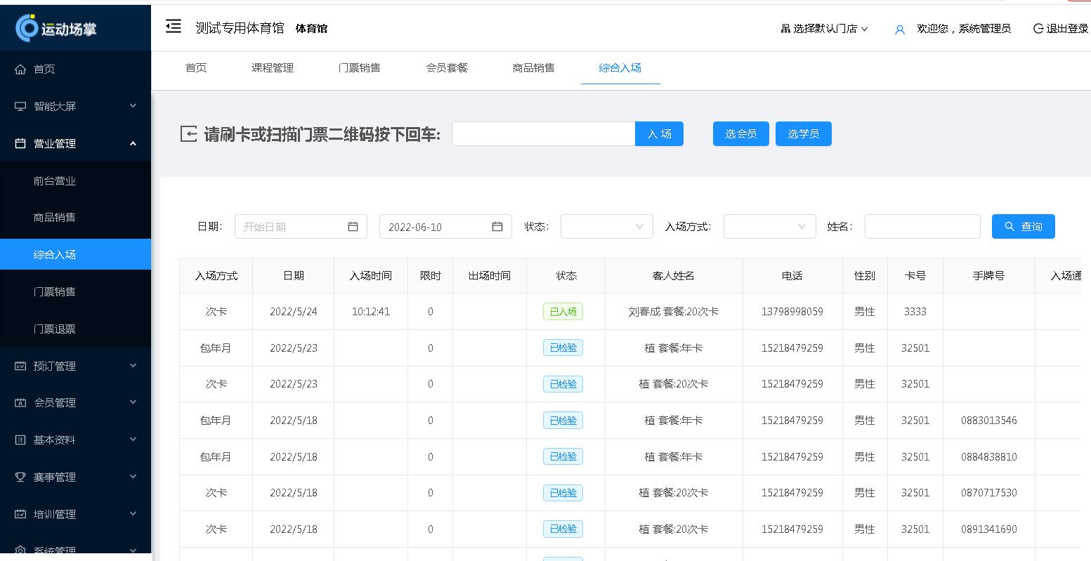The image size is (1091, 561).
Task: Click the logout icon beside 退出登录
Action: tap(1038, 29)
